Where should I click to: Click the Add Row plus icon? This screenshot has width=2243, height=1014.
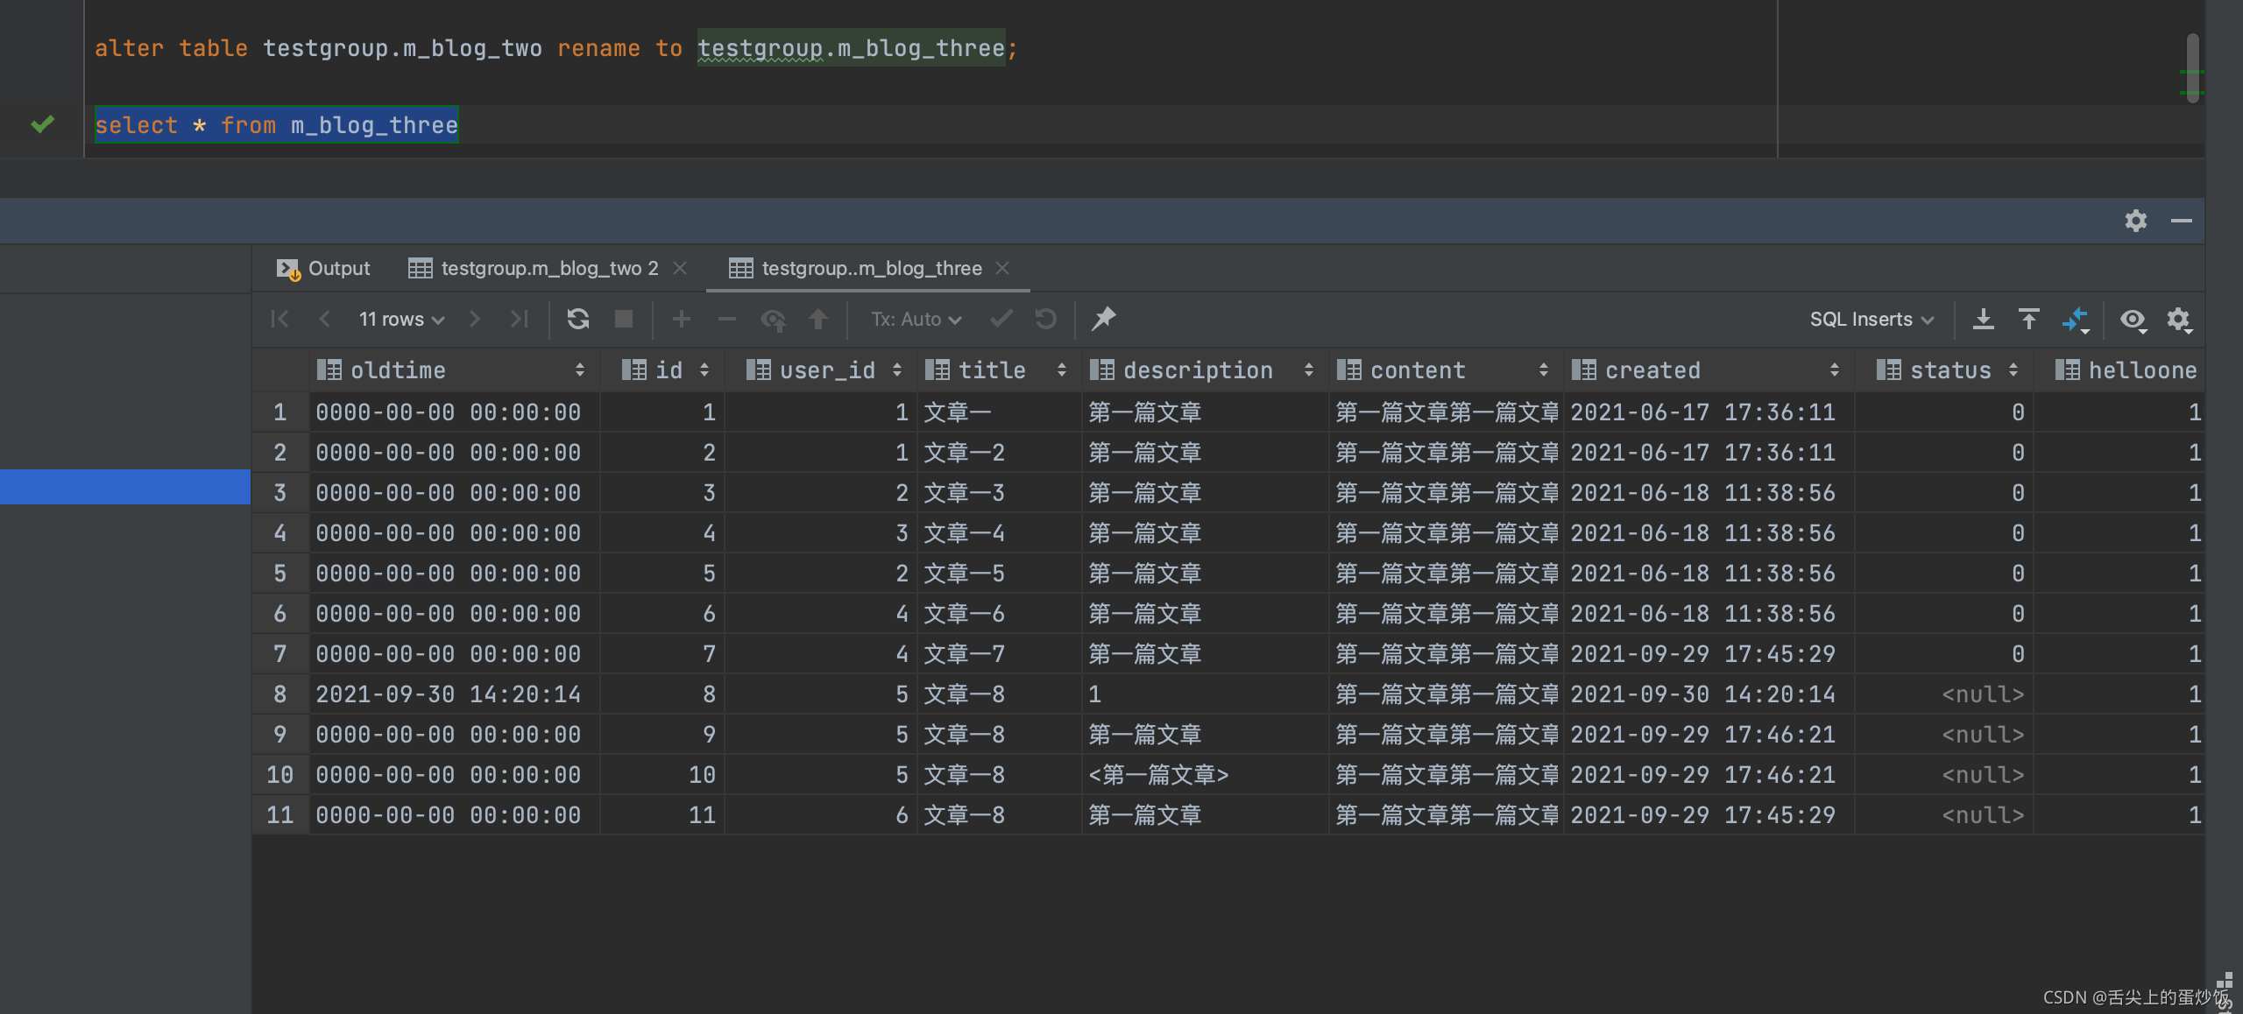coord(682,319)
